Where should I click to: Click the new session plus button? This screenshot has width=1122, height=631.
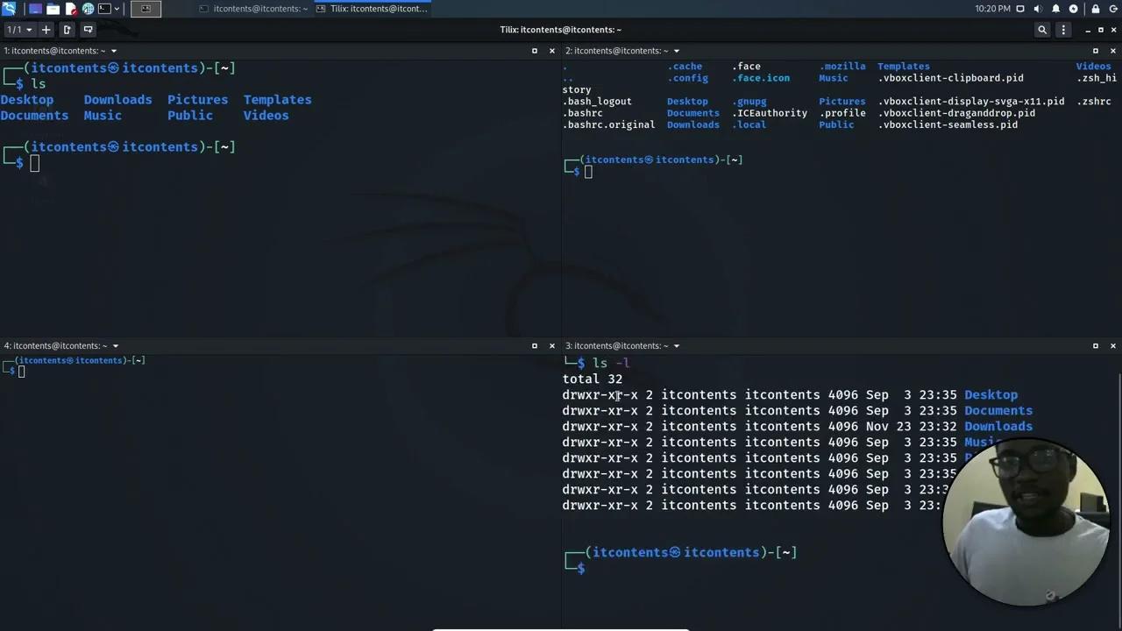click(46, 30)
